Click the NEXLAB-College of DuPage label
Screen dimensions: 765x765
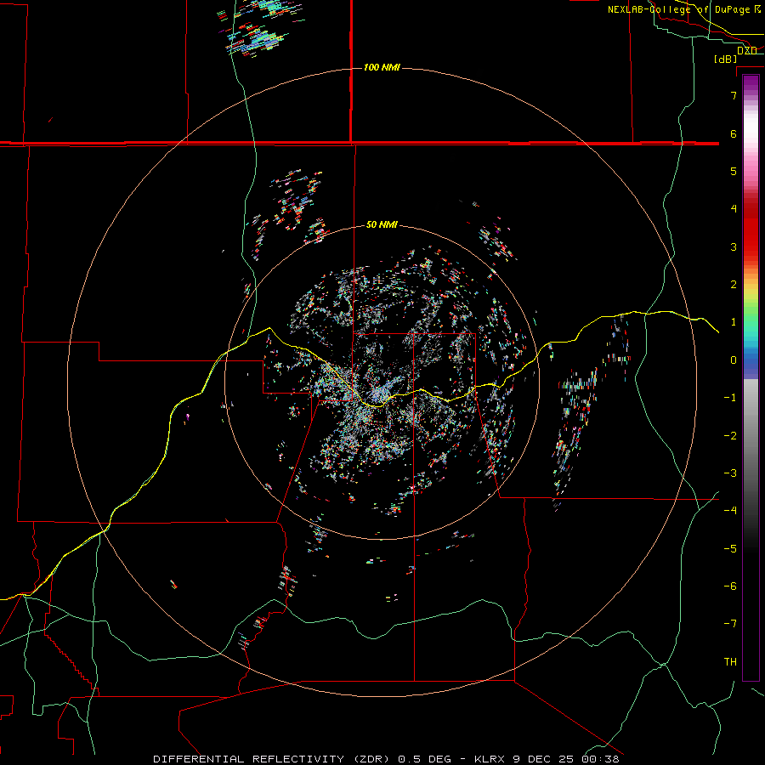pos(679,9)
